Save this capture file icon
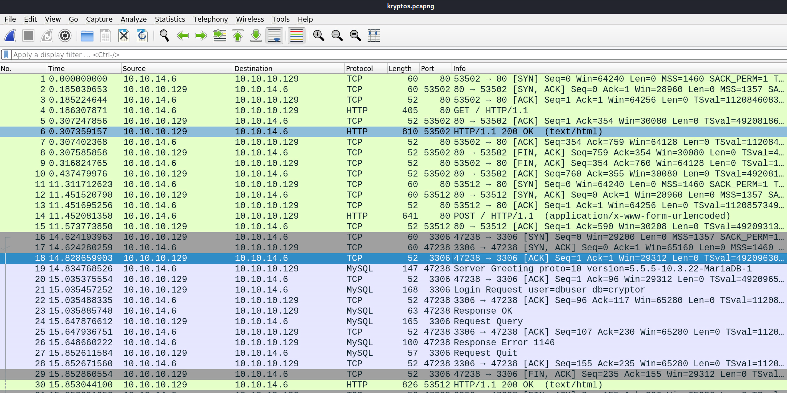This screenshot has height=393, width=787. (106, 36)
